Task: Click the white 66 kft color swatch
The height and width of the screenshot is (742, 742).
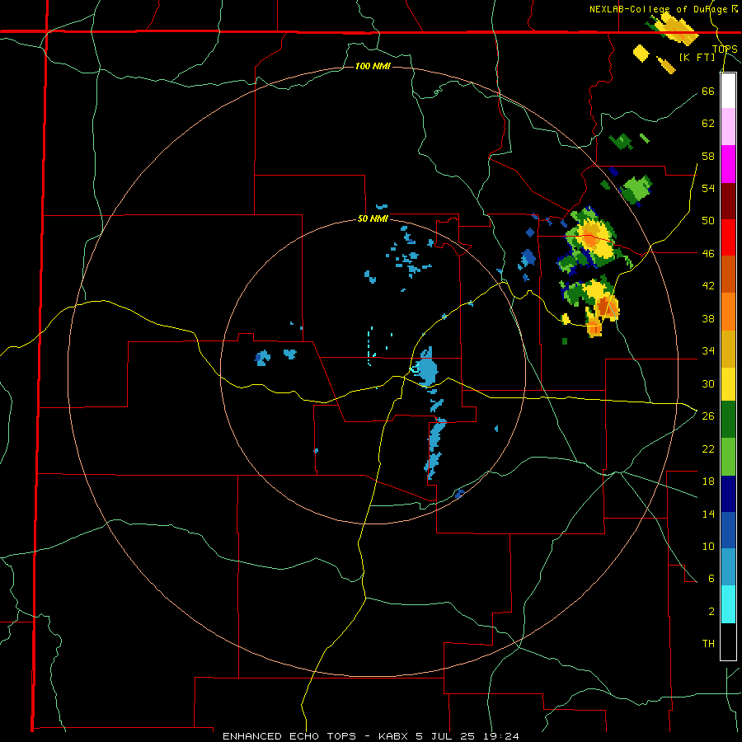Action: coord(728,91)
